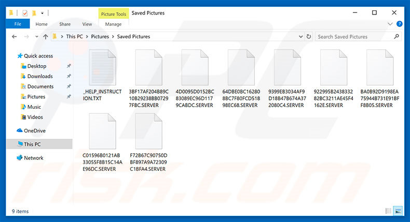
Task: Minimize the Saved Pictures window
Action: tap(355, 12)
